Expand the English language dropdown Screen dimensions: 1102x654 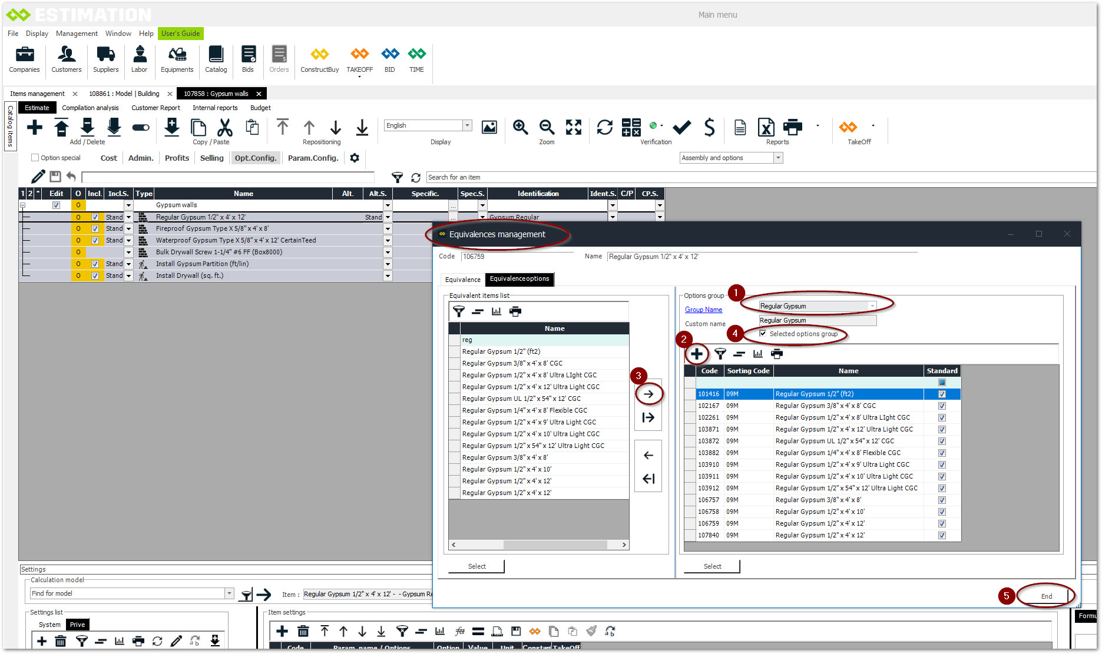click(x=467, y=125)
